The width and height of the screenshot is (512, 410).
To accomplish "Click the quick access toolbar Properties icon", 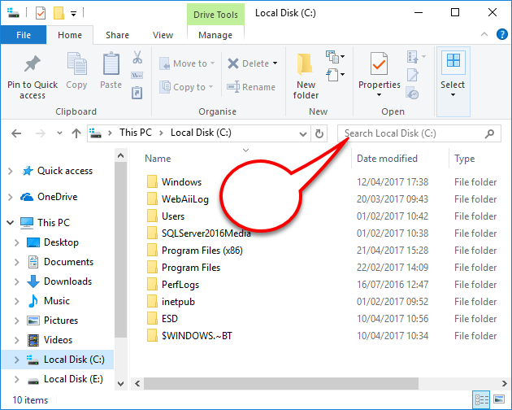I will tap(41, 13).
